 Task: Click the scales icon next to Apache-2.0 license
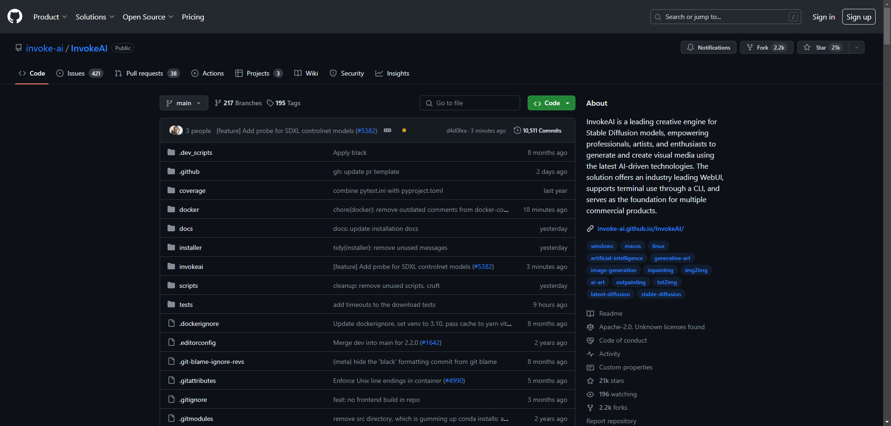point(590,327)
